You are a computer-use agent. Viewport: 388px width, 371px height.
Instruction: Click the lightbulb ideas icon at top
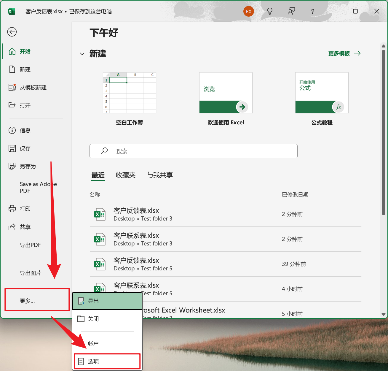270,11
